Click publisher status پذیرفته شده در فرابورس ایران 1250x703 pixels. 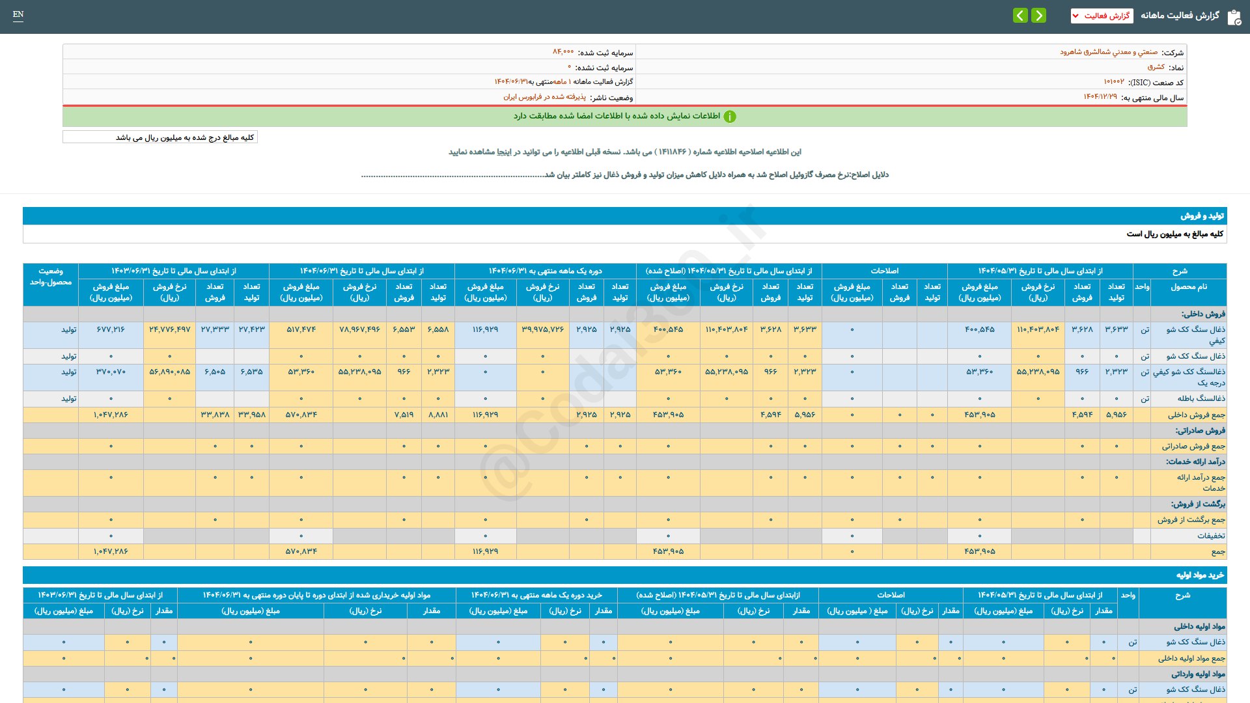coord(544,97)
